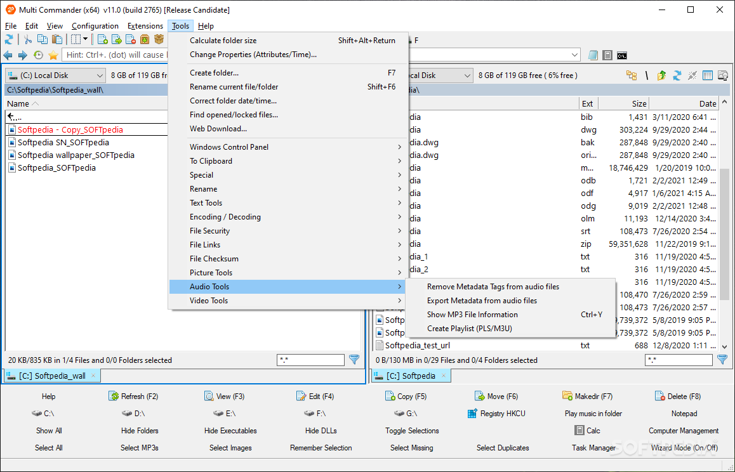This screenshot has height=472, width=735.
Task: Click the blue column view icon in the right panel
Action: 708,75
